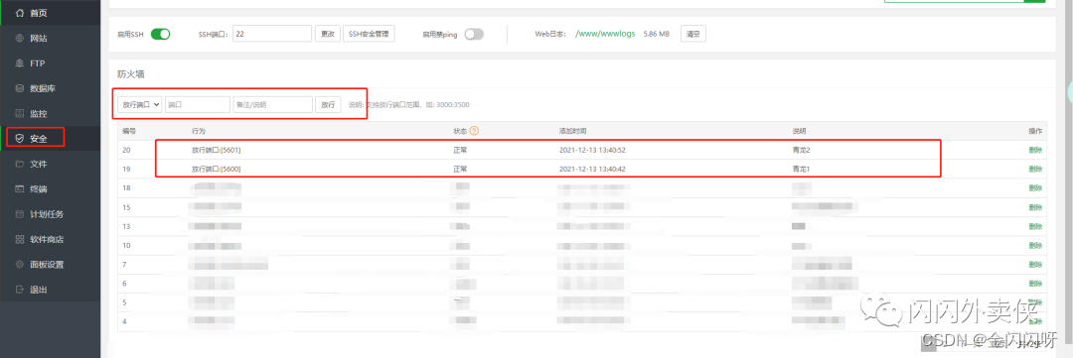Click the SSH安全管理 button
Screen dimensions: 1073x358
click(369, 34)
